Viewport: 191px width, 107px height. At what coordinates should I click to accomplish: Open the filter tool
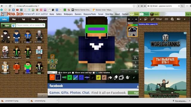159,19
